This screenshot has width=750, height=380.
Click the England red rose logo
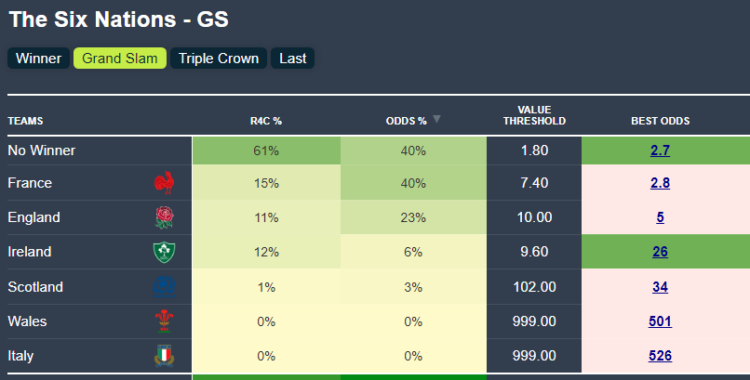pyautogui.click(x=164, y=217)
